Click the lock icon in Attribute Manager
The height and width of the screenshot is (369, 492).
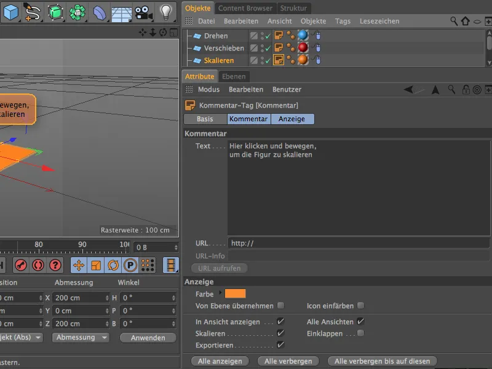click(x=466, y=90)
